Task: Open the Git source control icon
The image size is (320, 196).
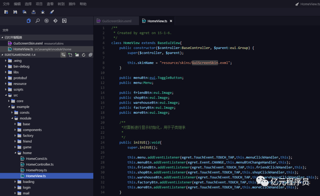Action: (x=55, y=21)
